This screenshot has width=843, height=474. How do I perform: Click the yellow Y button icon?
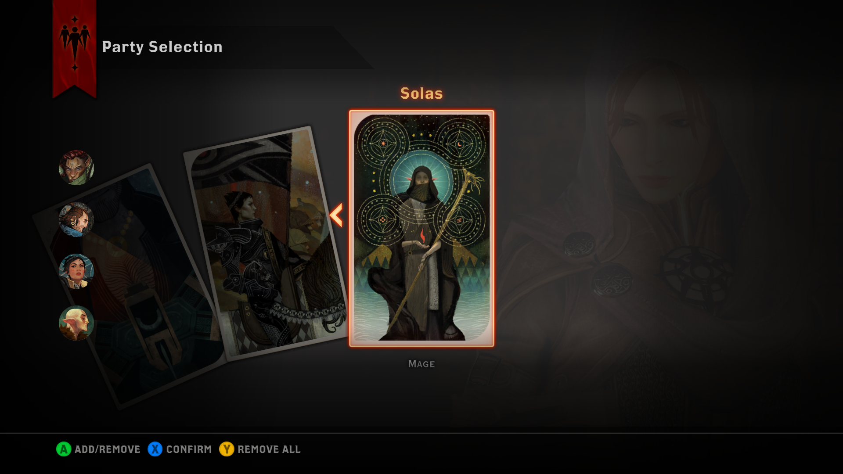227,449
